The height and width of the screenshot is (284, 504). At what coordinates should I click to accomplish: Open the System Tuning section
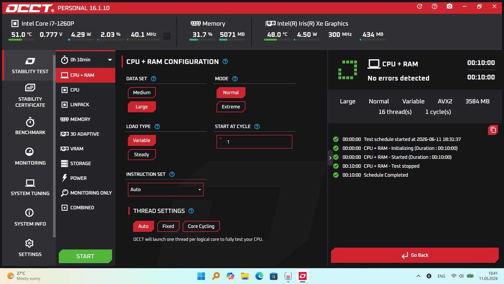(30, 187)
